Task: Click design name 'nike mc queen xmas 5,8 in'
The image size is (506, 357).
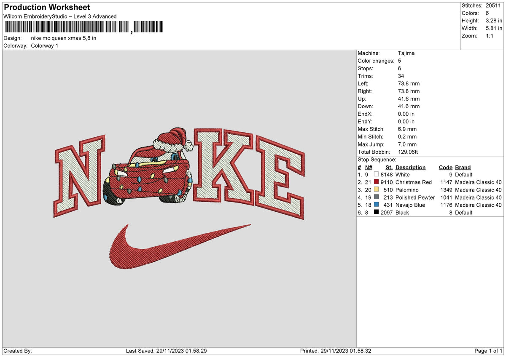Action: tap(64, 38)
